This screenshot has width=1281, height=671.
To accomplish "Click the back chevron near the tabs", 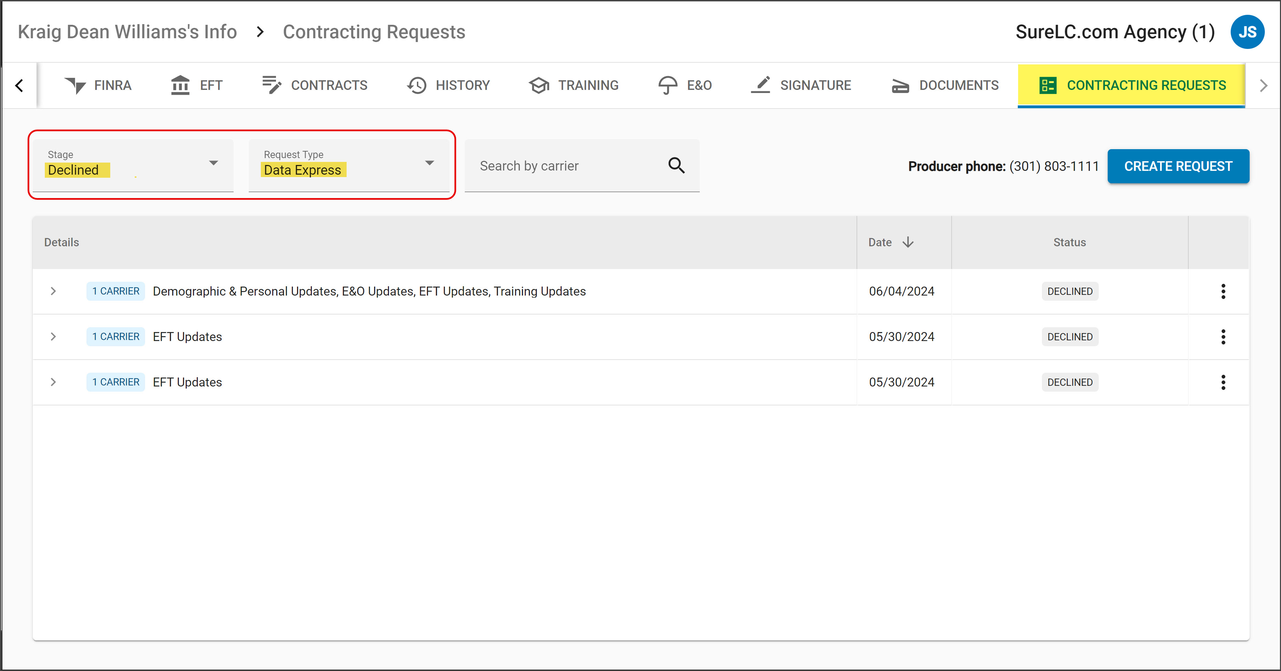I will click(x=19, y=85).
